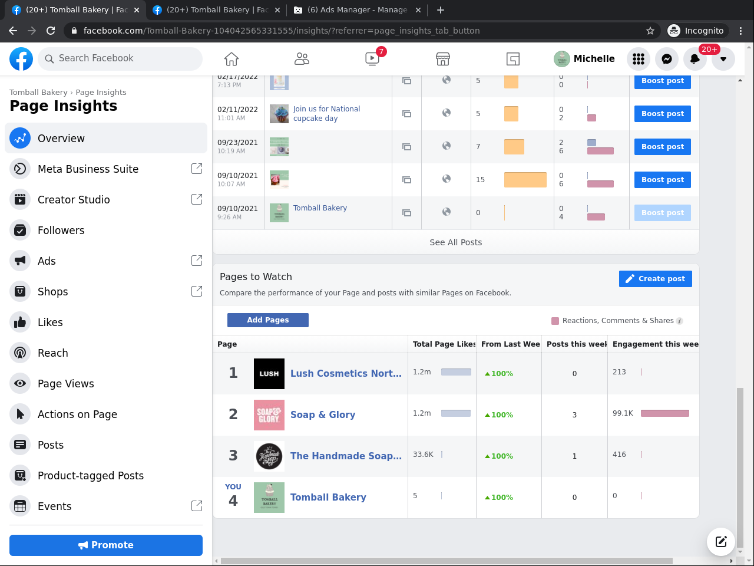Select Likes in the sidebar
Image resolution: width=754 pixels, height=566 pixels.
pos(106,322)
